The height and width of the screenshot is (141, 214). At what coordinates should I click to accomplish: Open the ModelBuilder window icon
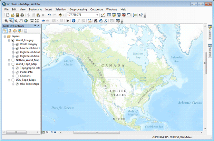pos(135,15)
